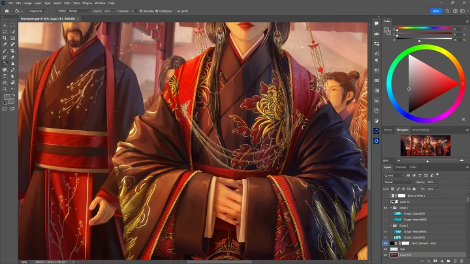Open the Layers panel Opacity dropdown arrow
This screenshot has width=470, height=264.
coord(437,182)
